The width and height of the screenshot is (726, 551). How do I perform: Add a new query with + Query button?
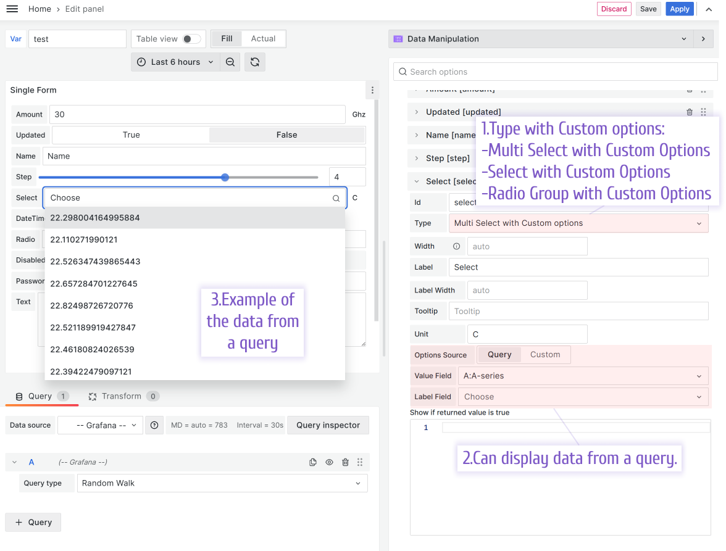point(33,522)
